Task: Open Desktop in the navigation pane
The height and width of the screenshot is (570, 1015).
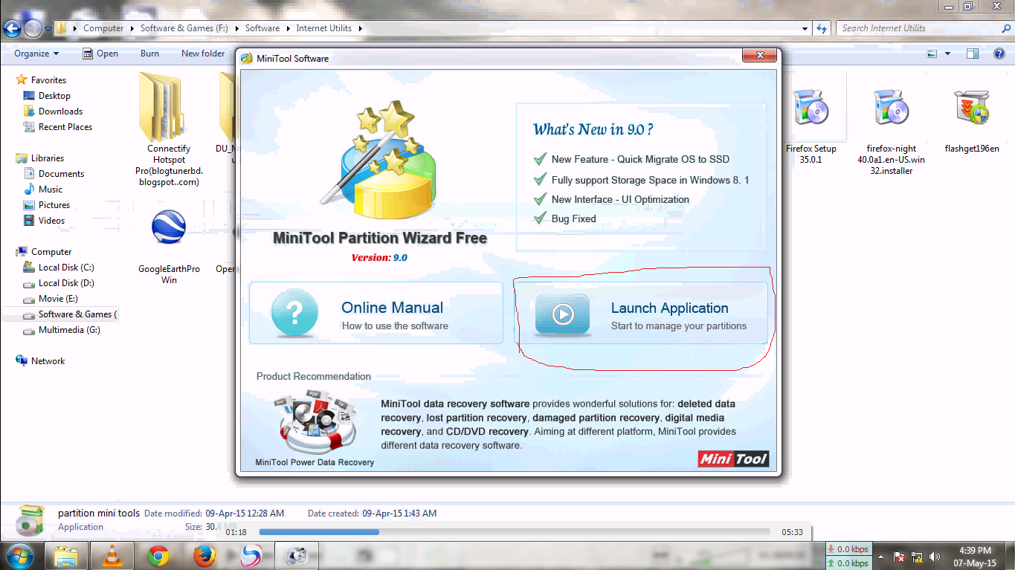Action: click(x=54, y=96)
